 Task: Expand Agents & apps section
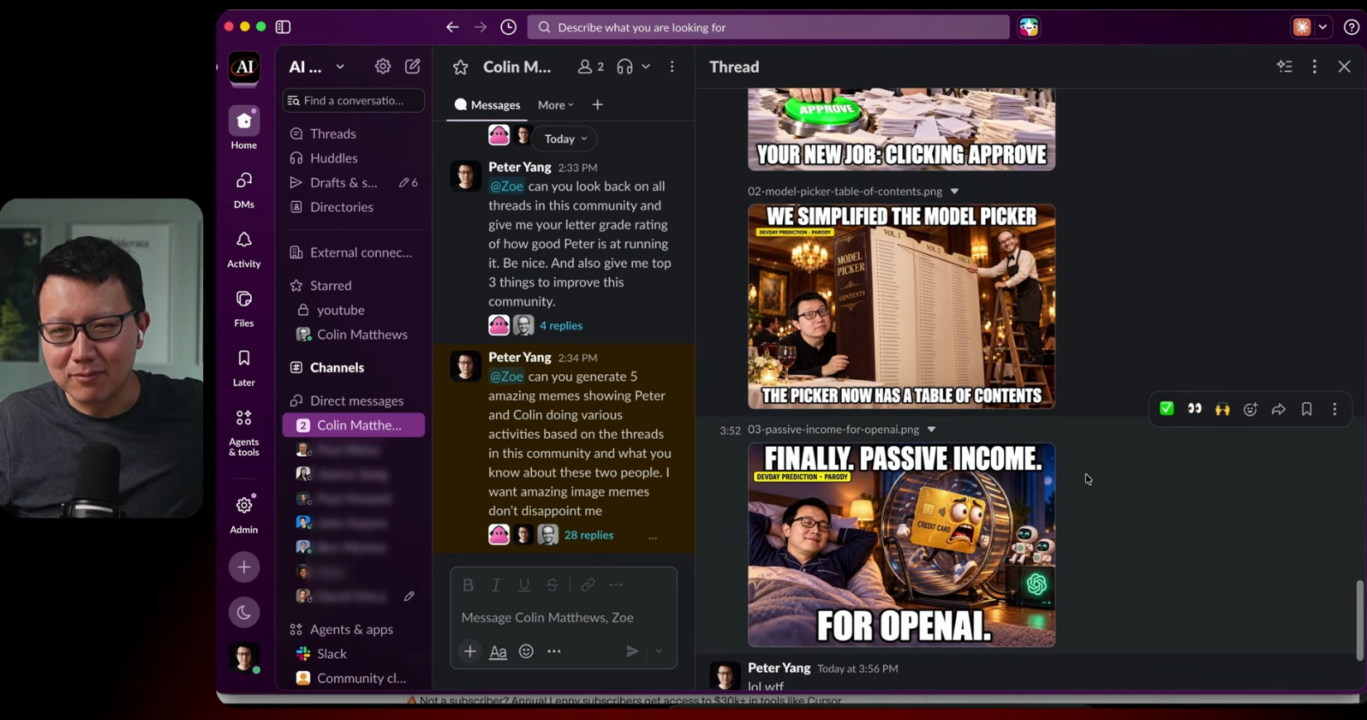coord(351,629)
